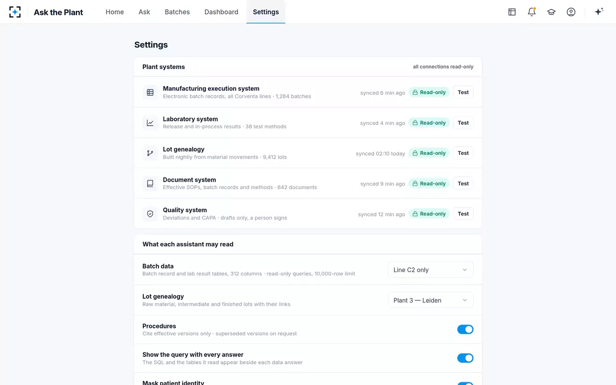Toggle the Procedures switch off

(465, 329)
